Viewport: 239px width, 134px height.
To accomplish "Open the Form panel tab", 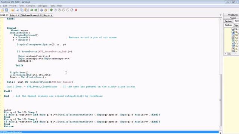I will point(236,21).
